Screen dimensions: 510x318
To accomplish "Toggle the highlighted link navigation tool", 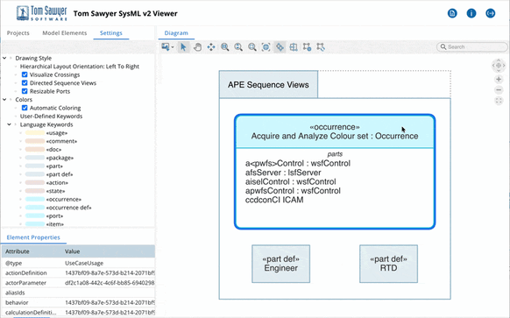I will [280, 47].
